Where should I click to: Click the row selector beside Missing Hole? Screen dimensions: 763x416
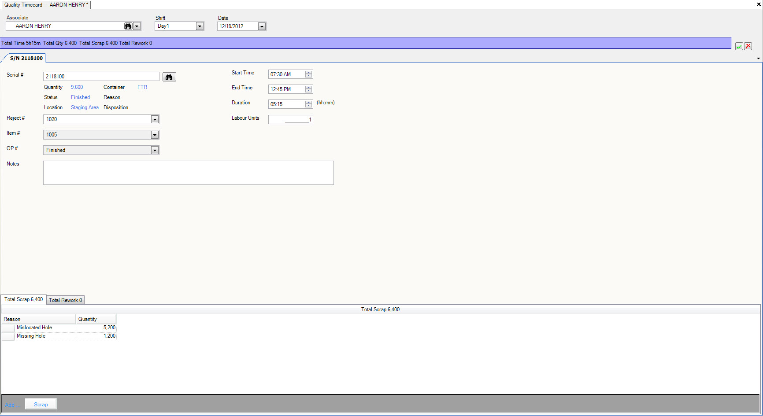(8, 336)
